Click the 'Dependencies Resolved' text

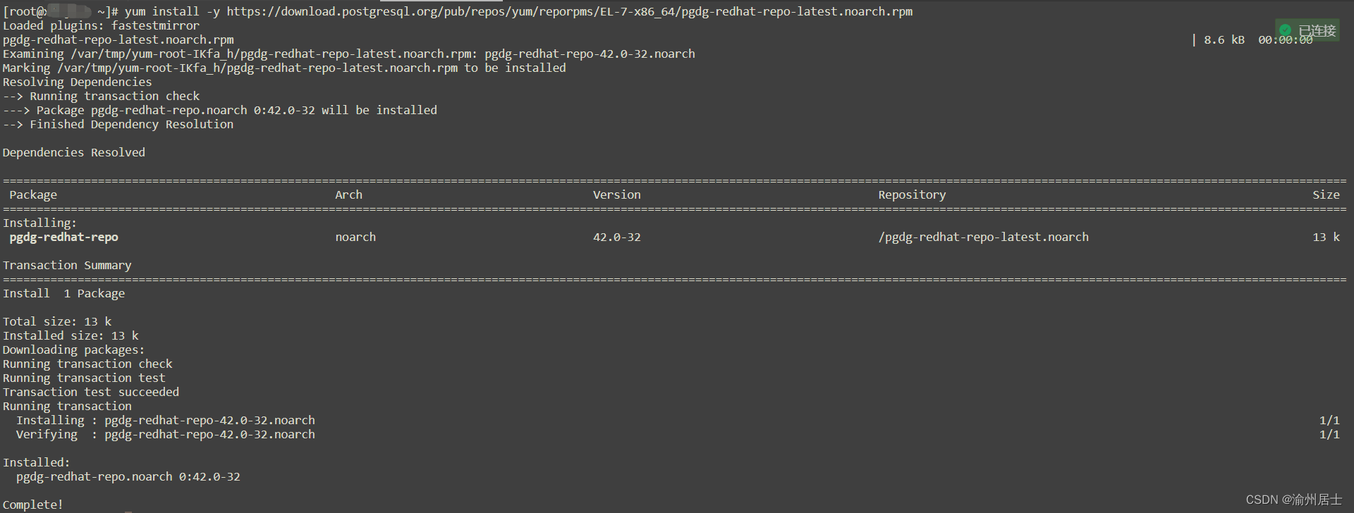pyautogui.click(x=74, y=152)
